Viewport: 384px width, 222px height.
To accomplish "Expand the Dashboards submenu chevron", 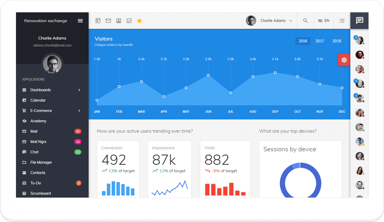I will point(79,90).
